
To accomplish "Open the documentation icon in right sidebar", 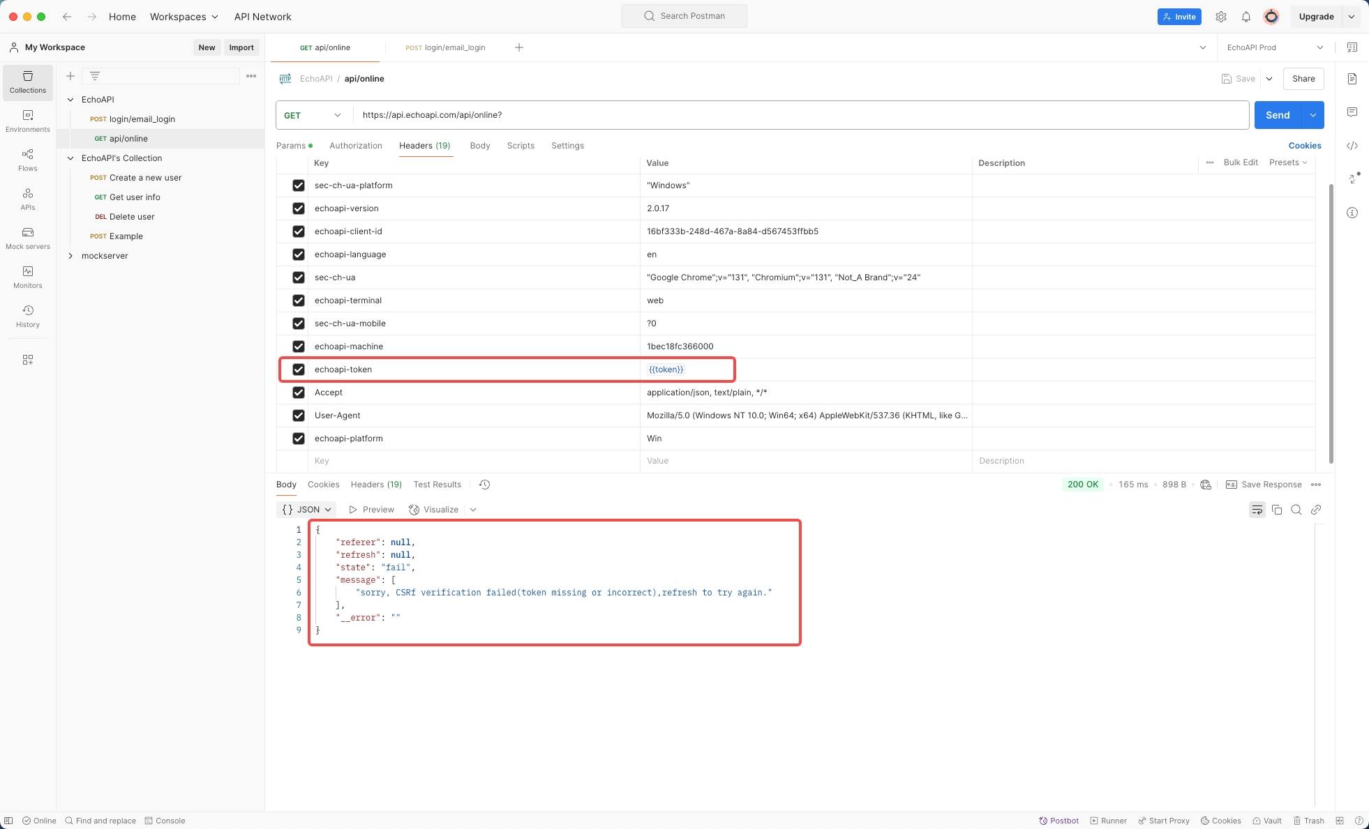I will point(1352,79).
